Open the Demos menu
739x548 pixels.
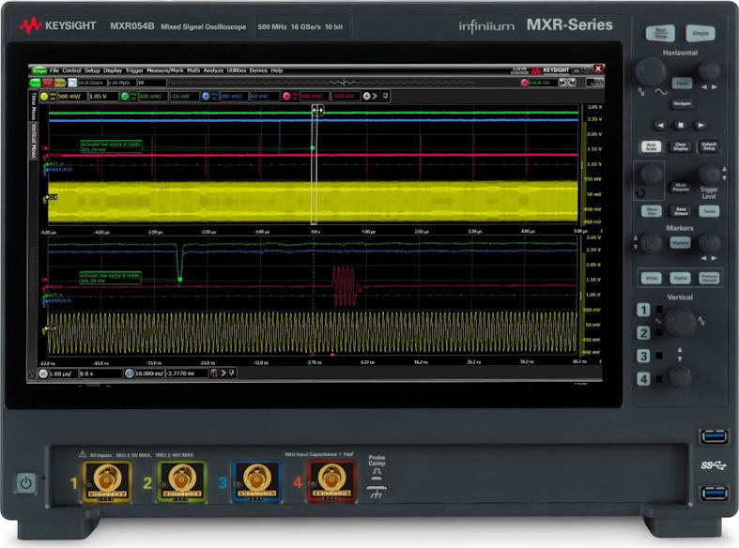258,70
